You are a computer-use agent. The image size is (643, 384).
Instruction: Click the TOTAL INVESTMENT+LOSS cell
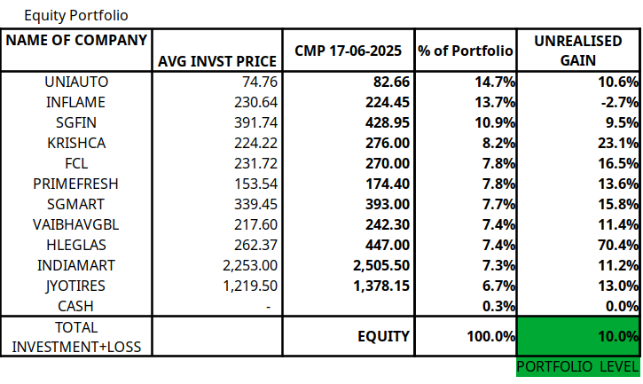(76, 336)
